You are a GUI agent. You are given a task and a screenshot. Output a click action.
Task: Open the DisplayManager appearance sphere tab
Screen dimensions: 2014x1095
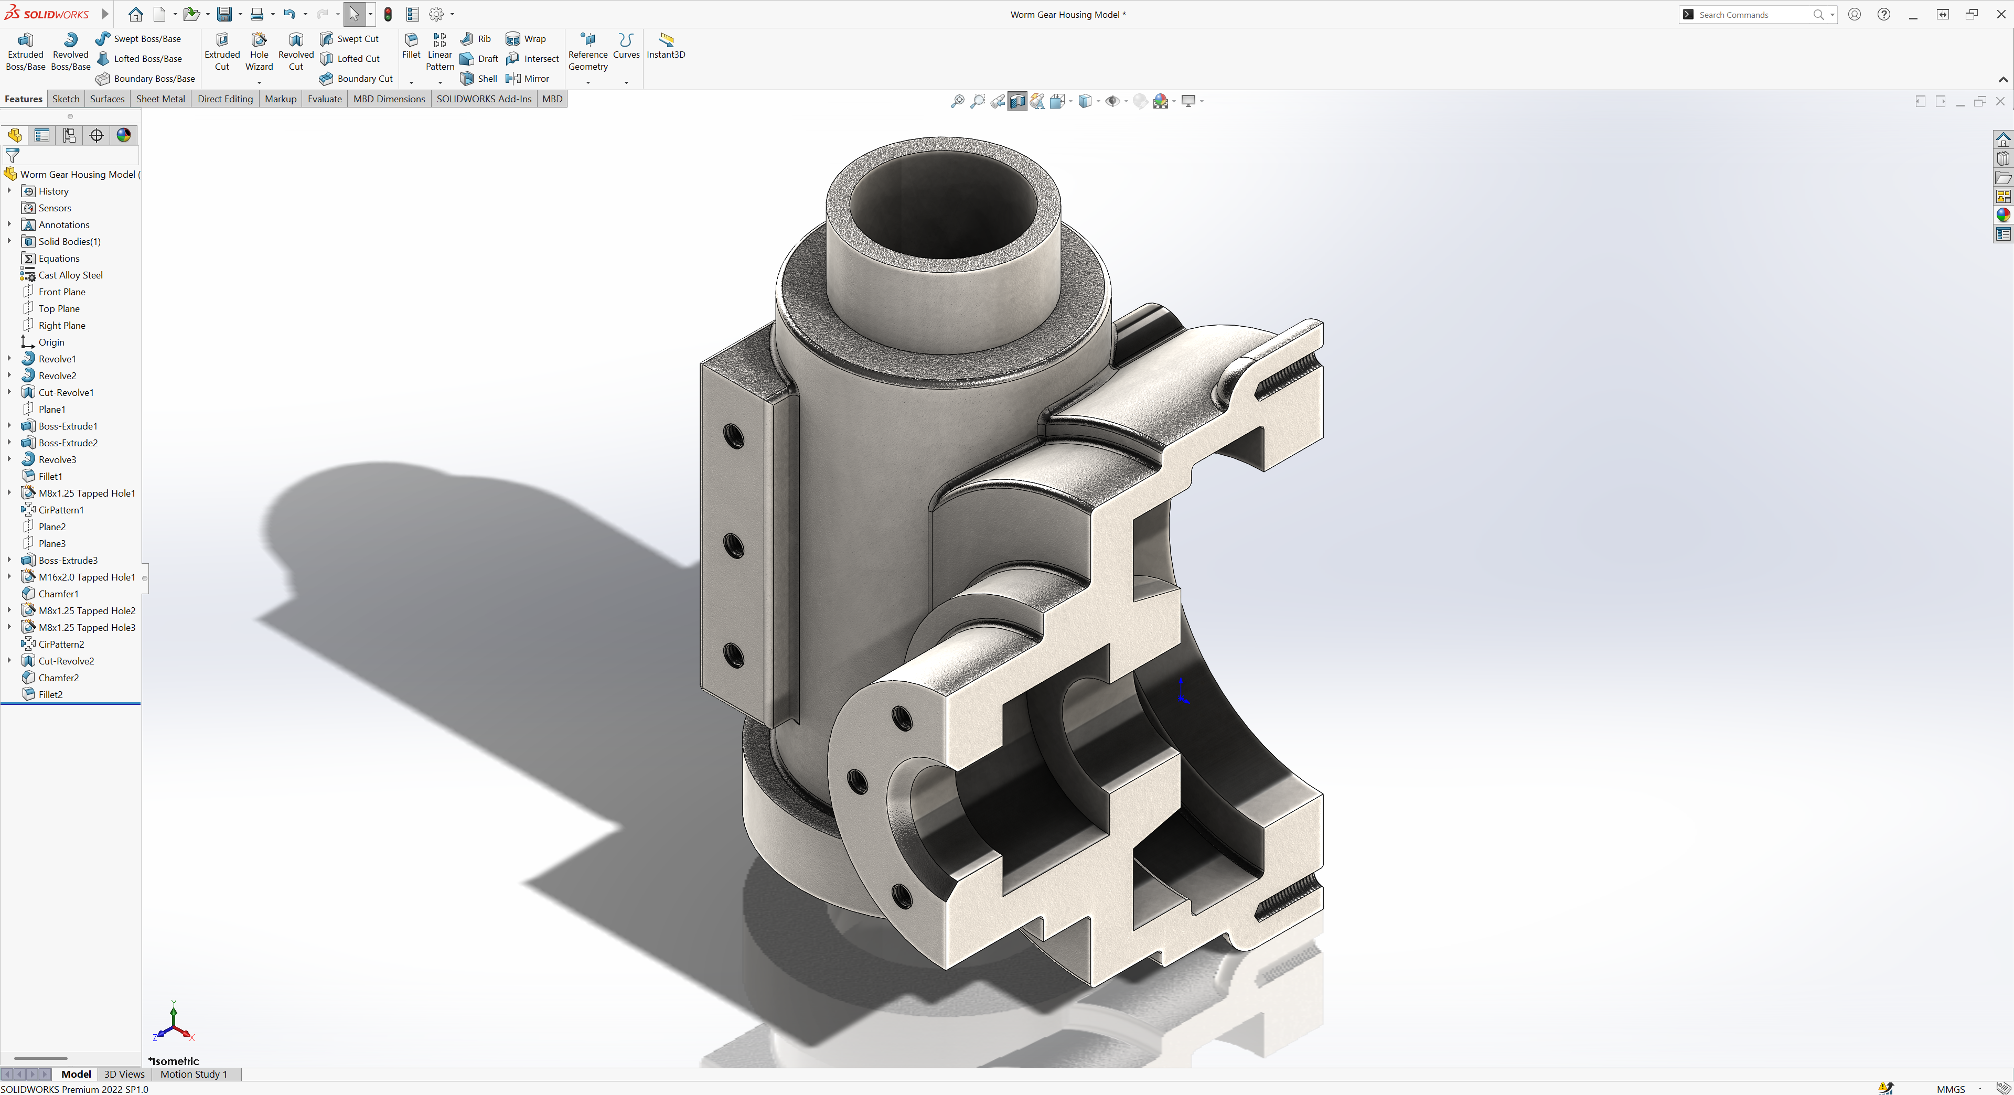(x=124, y=135)
